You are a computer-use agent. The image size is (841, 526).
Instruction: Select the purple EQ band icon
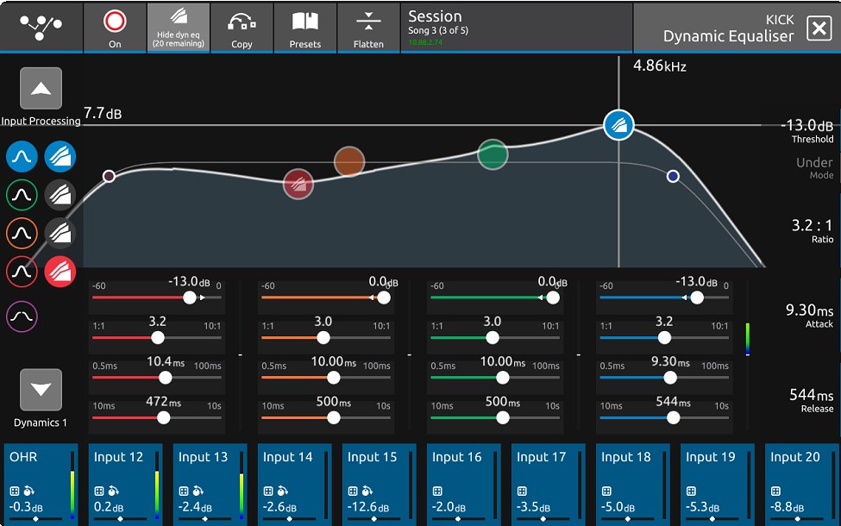click(x=22, y=316)
